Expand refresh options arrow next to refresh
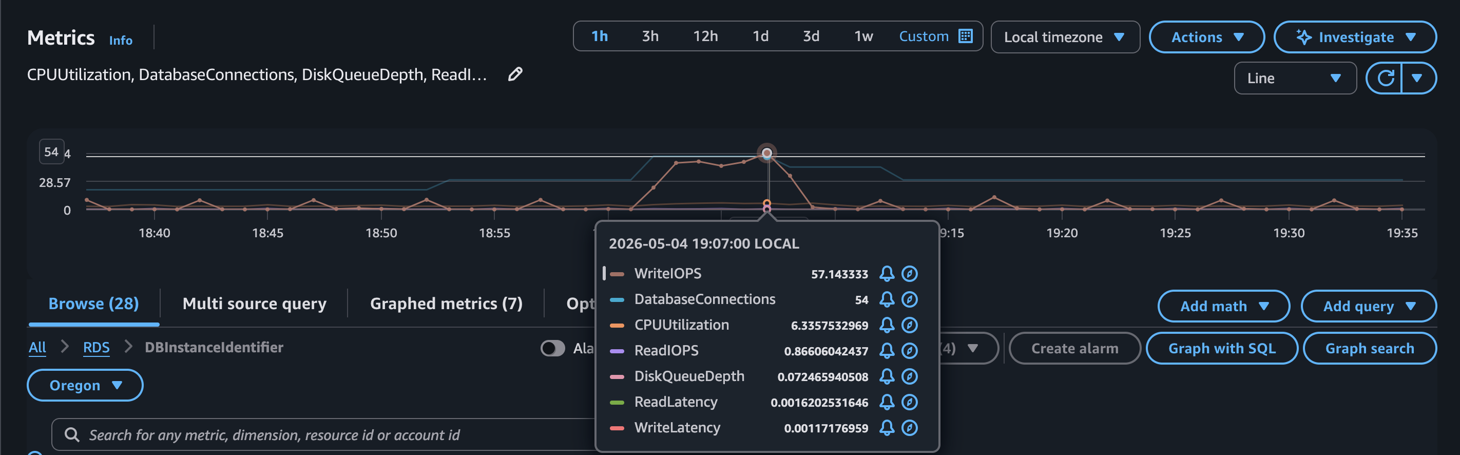Image resolution: width=1460 pixels, height=455 pixels. [x=1417, y=78]
